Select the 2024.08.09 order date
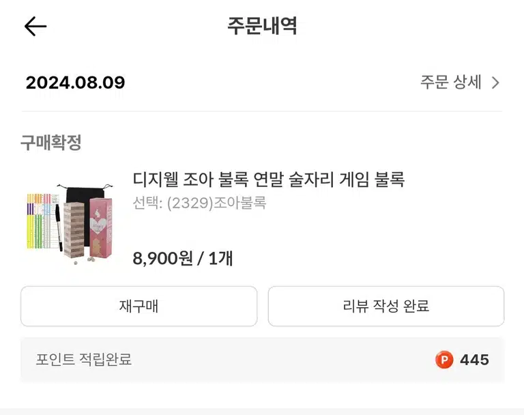Image resolution: width=524 pixels, height=415 pixels. pos(75,83)
